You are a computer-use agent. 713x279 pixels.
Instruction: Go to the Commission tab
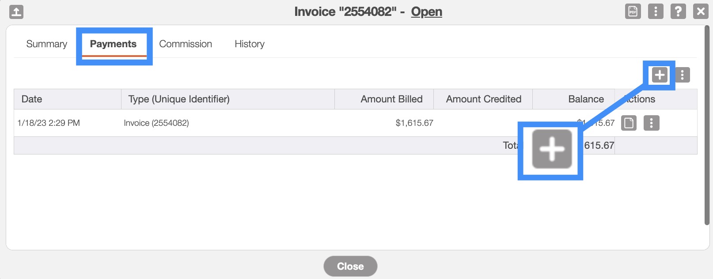(186, 44)
